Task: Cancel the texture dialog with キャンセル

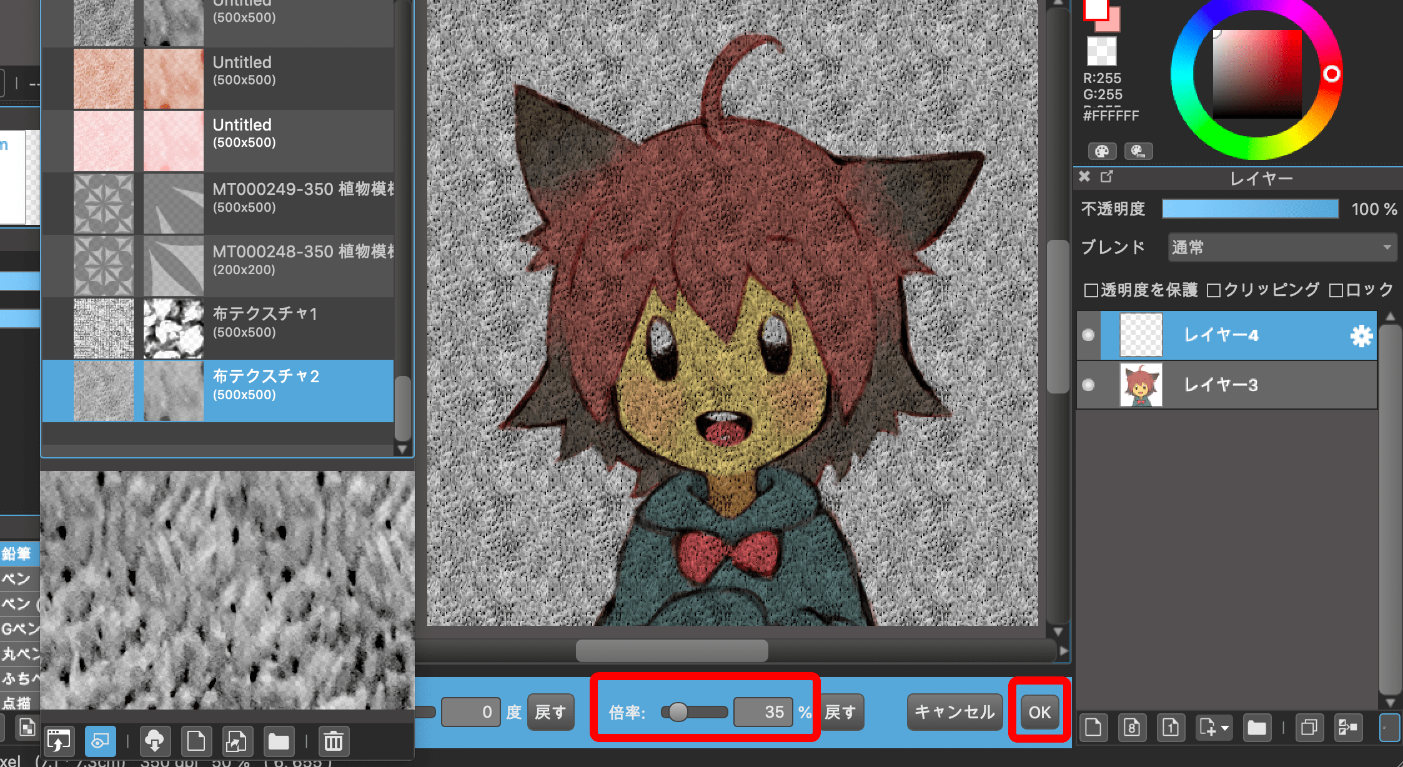Action: point(954,711)
